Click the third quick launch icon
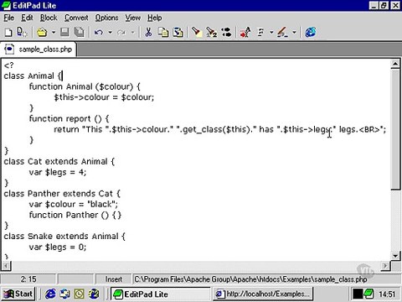402x302 pixels. pyautogui.click(x=80, y=294)
